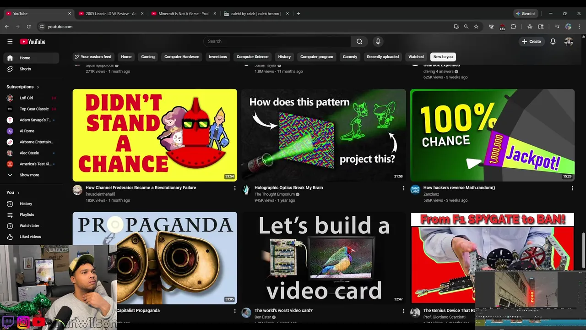The width and height of the screenshot is (586, 330).
Task: Click the page vertical scrollbar thumb
Action: point(583,251)
